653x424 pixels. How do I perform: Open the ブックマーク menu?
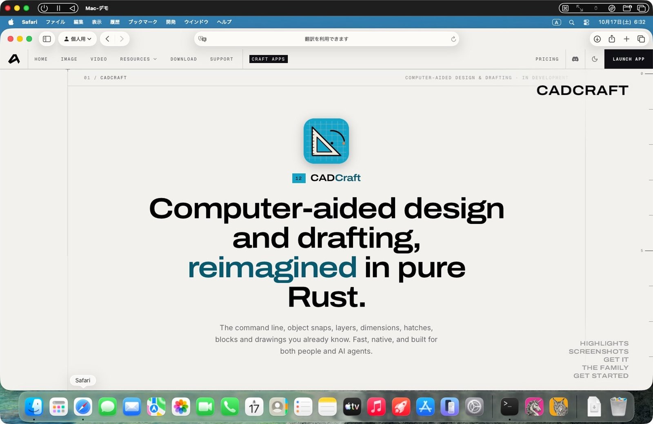click(142, 22)
